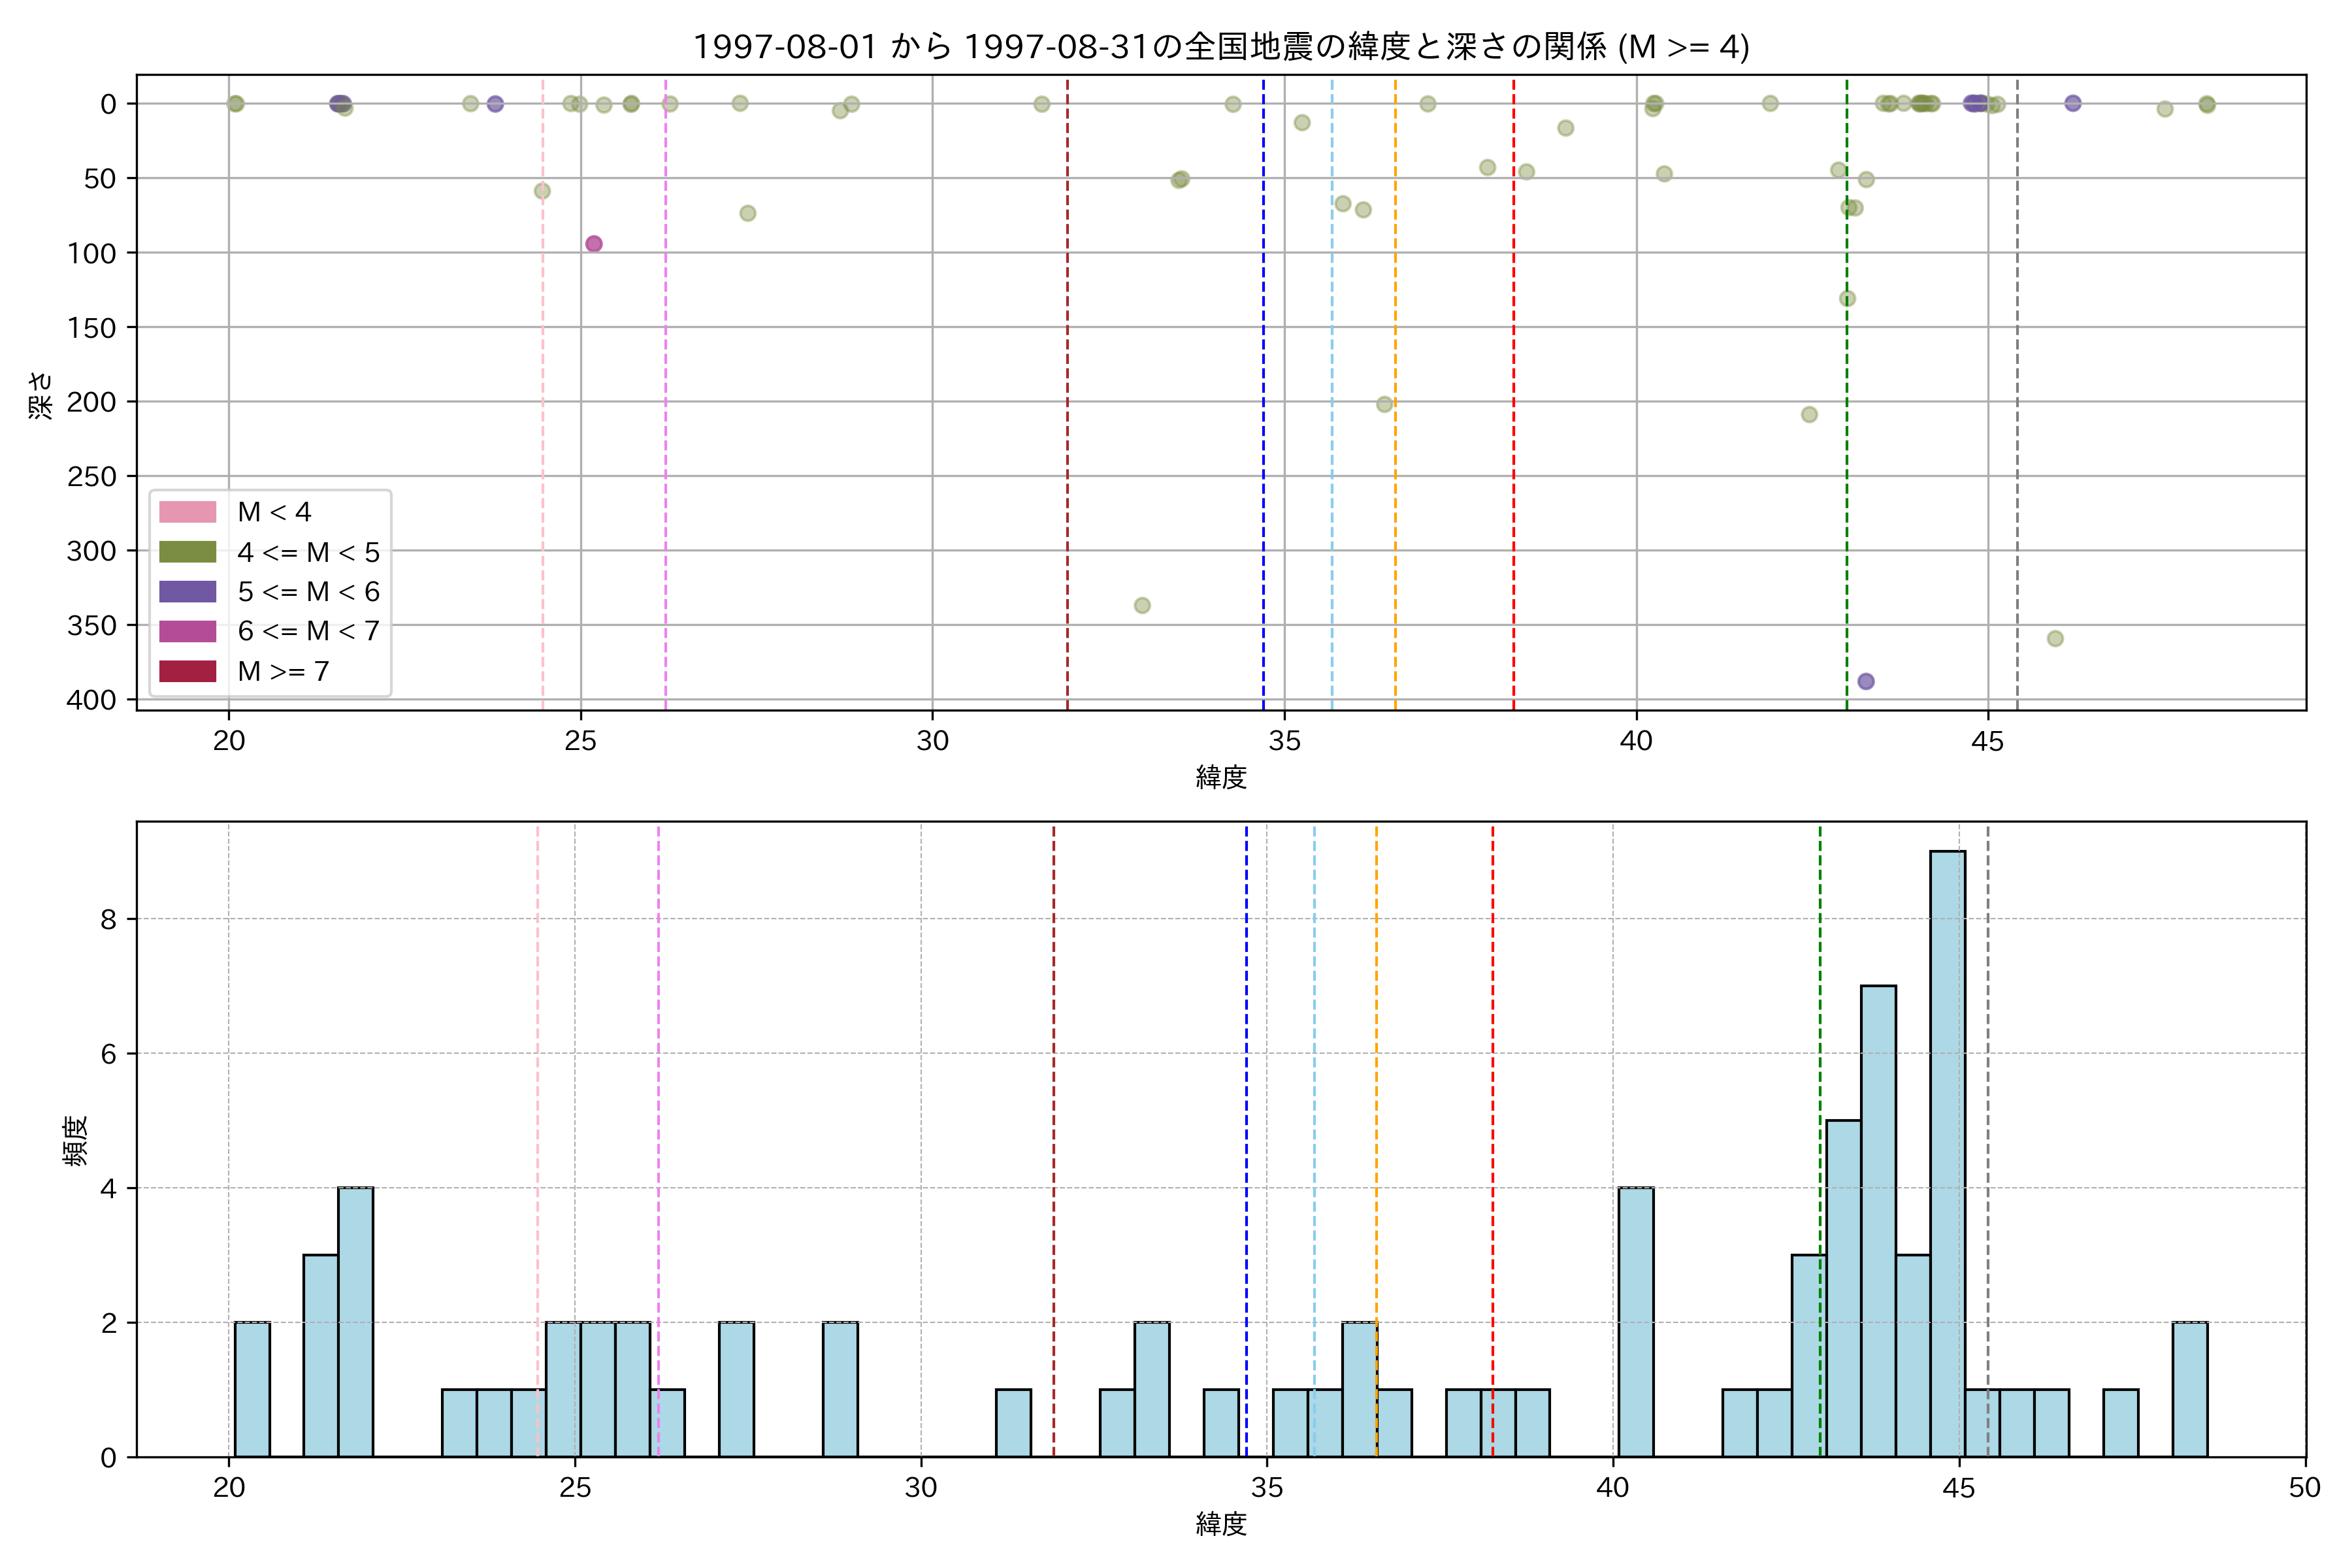Click the magenta '6 <= M < 7' legend swatch
The image size is (2352, 1568).
point(188,631)
